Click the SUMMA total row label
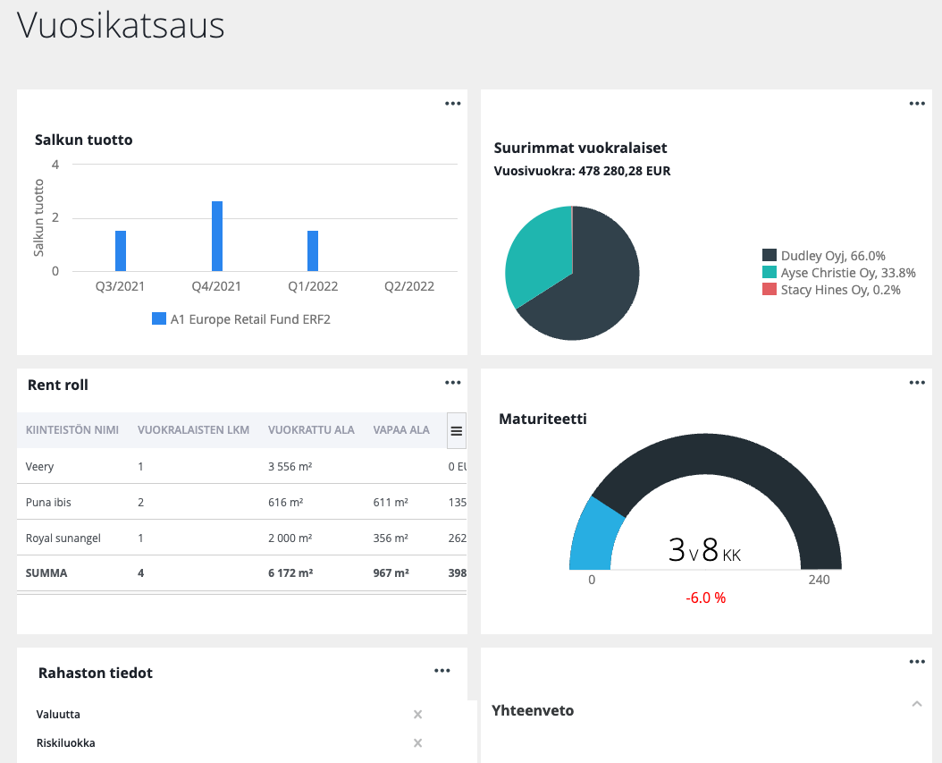The height and width of the screenshot is (763, 942). coord(46,573)
